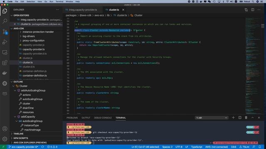Click the feedback icon in status bar

254,147
